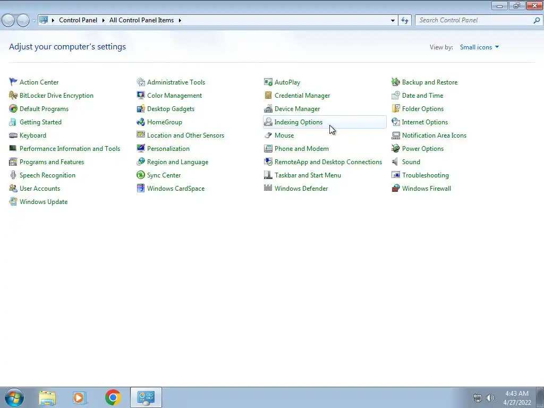This screenshot has width=544, height=408.
Task: Open Getting Started link
Action: 40,122
